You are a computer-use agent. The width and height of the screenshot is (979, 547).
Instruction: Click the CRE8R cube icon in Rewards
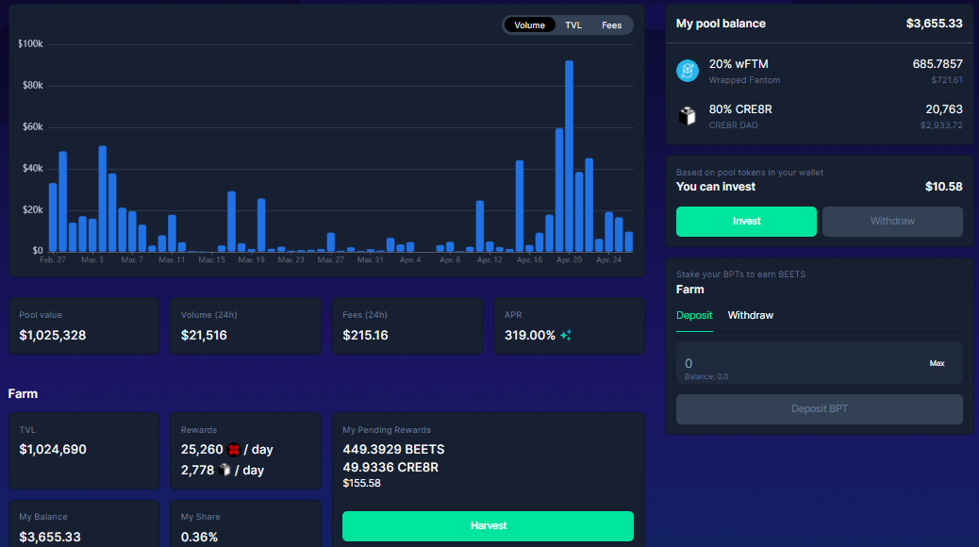click(224, 470)
